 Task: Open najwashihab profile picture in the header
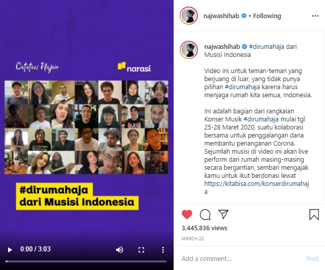(x=189, y=16)
